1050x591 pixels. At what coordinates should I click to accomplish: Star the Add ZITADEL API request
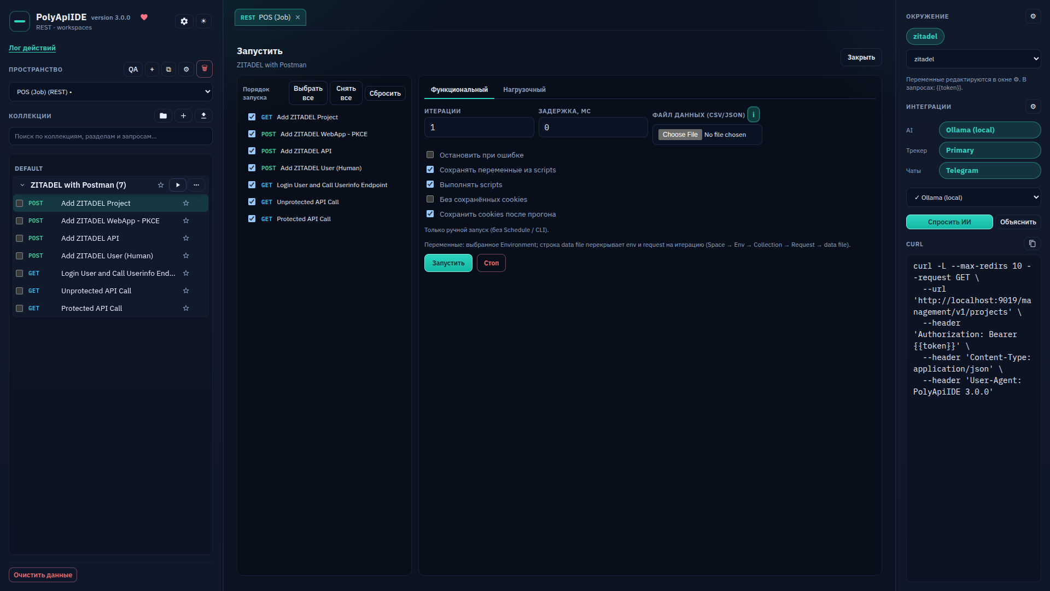(x=186, y=239)
